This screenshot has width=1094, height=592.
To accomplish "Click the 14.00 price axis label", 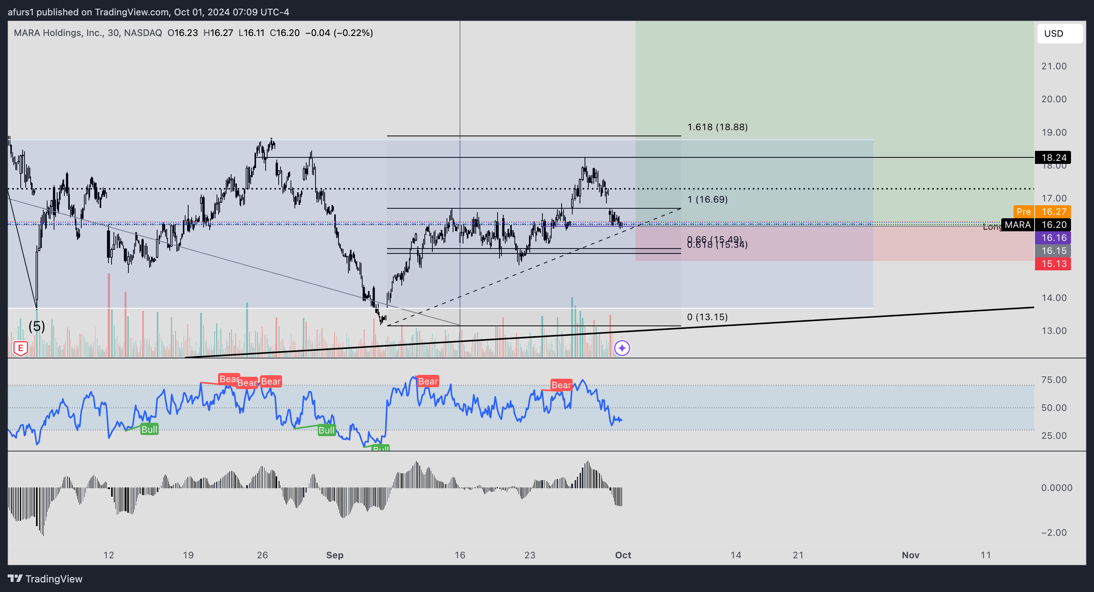I will point(1054,298).
